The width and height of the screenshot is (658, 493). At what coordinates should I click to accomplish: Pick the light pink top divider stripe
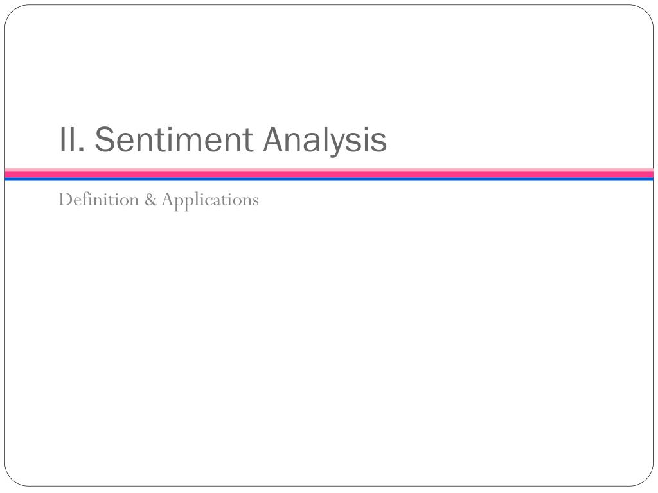point(329,169)
